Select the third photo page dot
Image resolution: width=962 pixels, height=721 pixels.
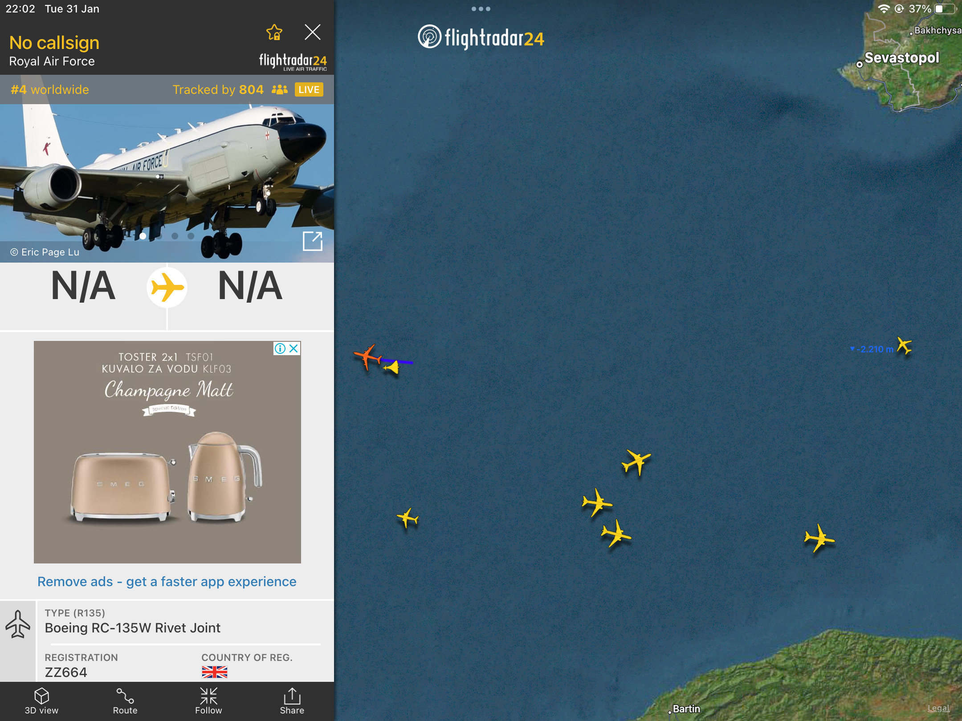tap(175, 236)
